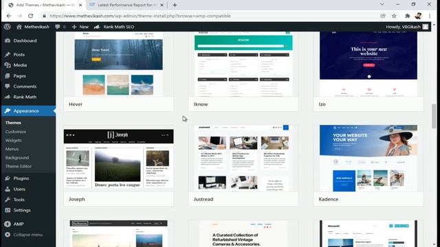This screenshot has height=247, width=440.
Task: Open the Methevikash site home icon
Action: 19,27
